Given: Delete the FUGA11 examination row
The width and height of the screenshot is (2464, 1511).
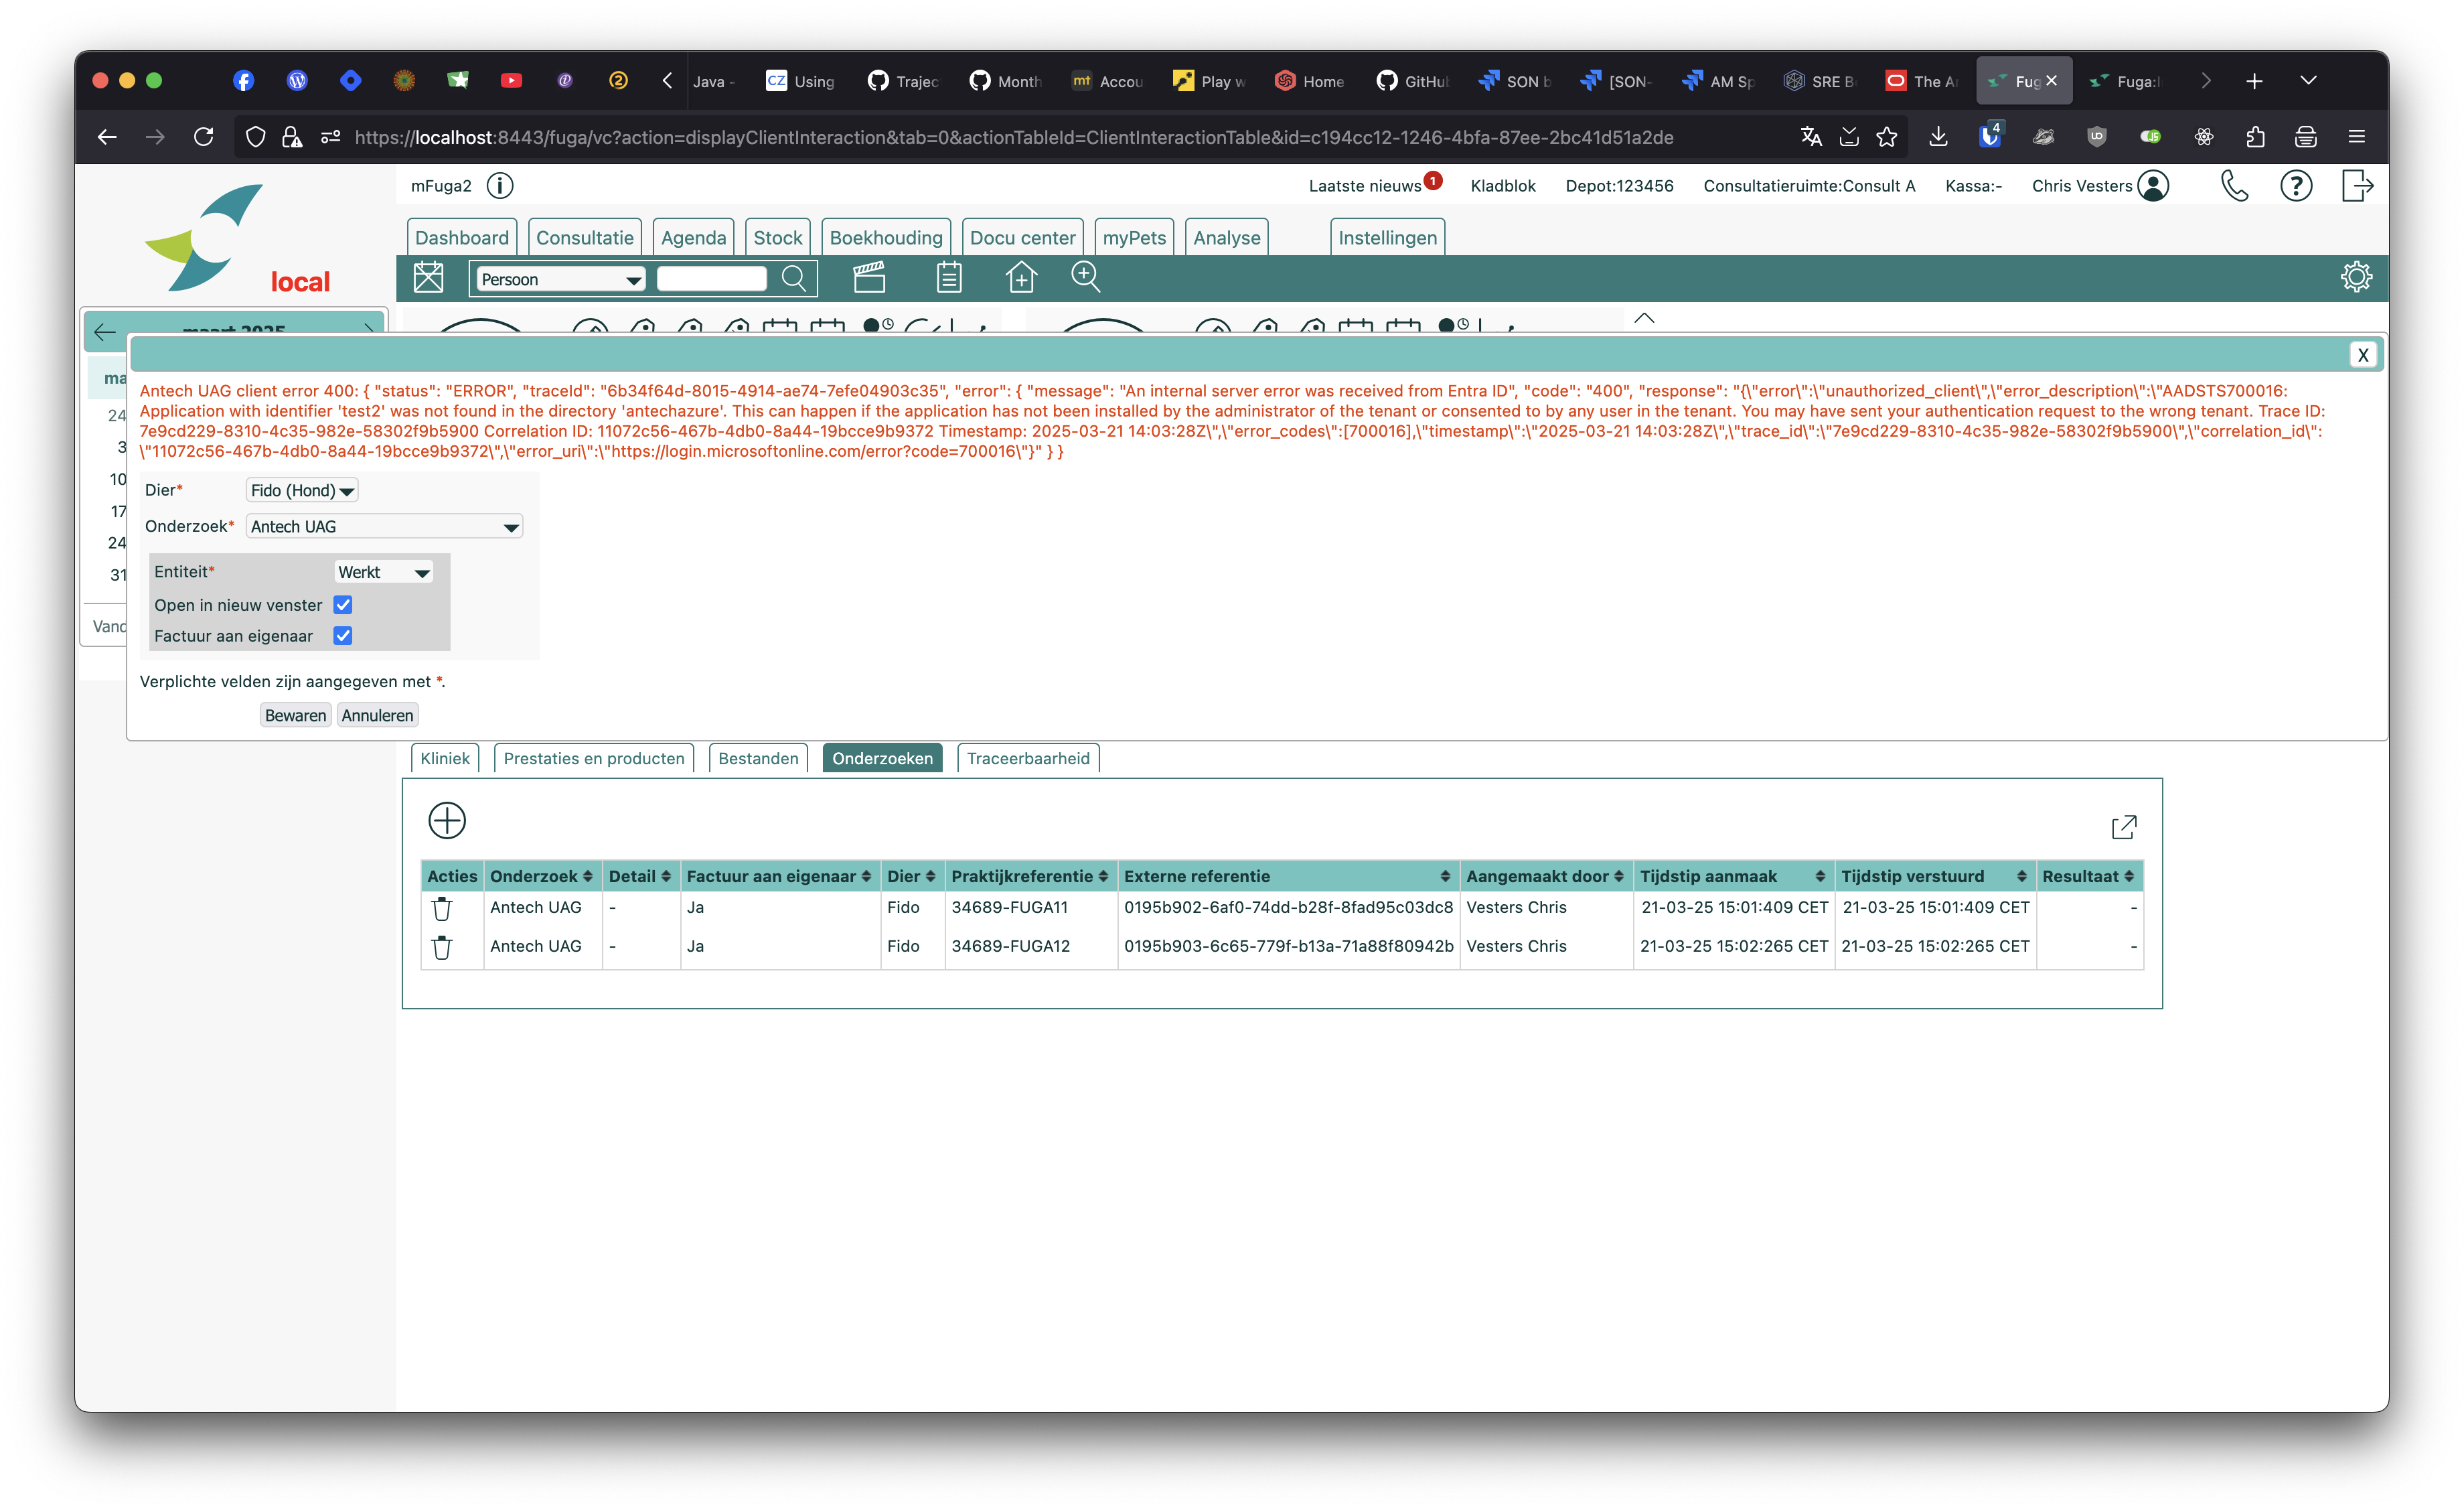Looking at the screenshot, I should point(441,908).
